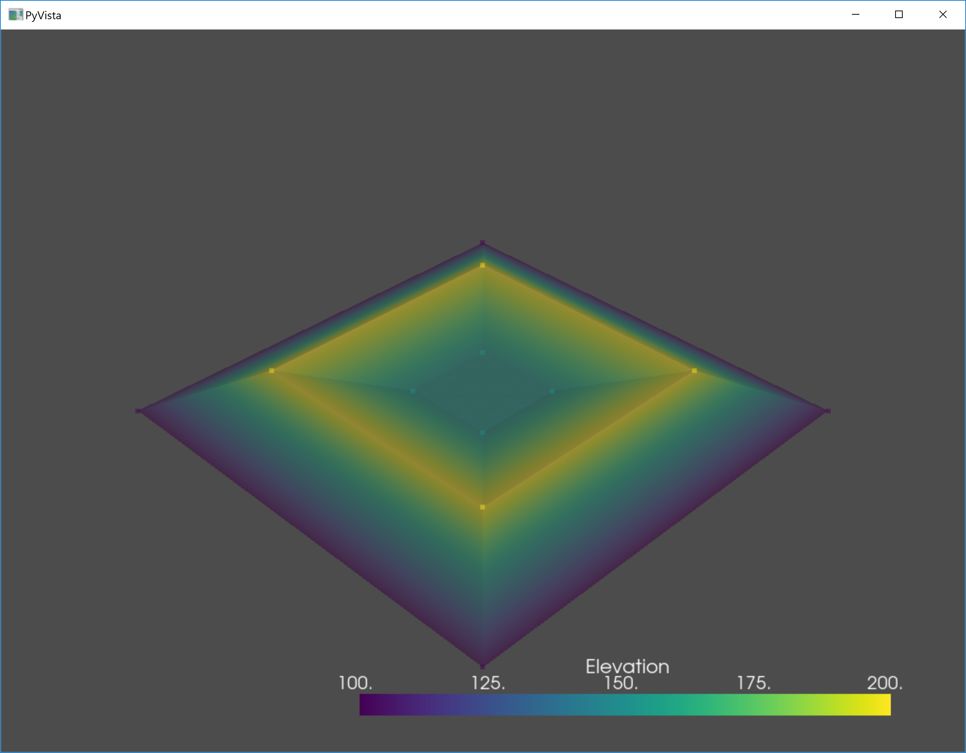Click the teal vertex at the bottom of the inner diamond
The image size is (966, 753).
pyautogui.click(x=483, y=433)
